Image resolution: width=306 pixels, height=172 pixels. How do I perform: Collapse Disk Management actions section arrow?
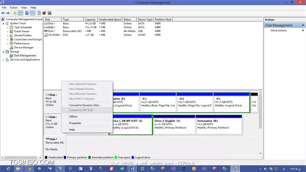(303, 25)
